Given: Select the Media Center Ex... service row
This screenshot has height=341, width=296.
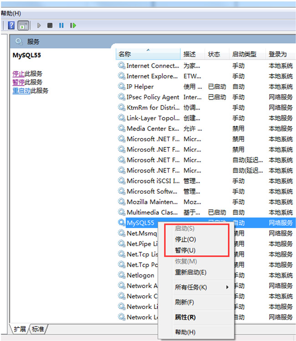Looking at the screenshot, I should tap(206, 128).
